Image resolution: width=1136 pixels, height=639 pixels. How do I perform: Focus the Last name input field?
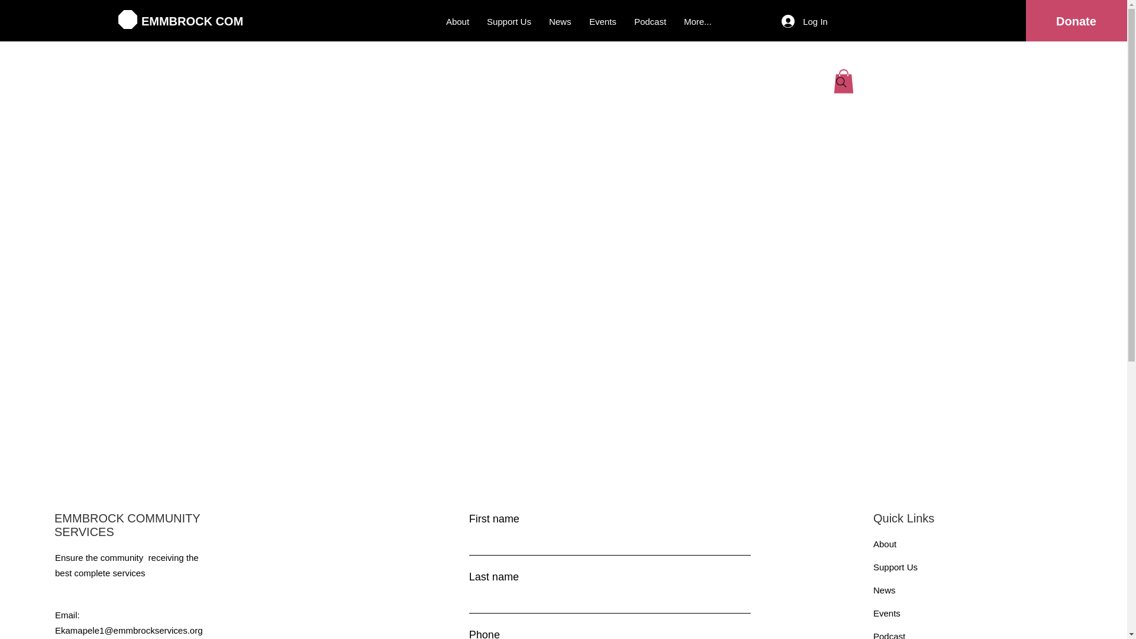tap(609, 601)
